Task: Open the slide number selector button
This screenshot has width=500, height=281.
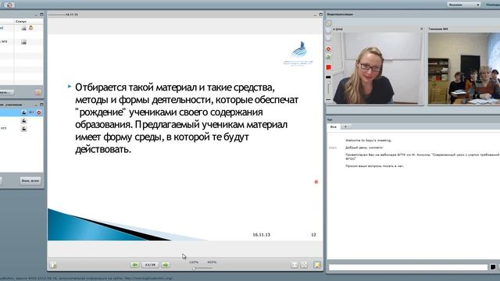Action: (150, 265)
